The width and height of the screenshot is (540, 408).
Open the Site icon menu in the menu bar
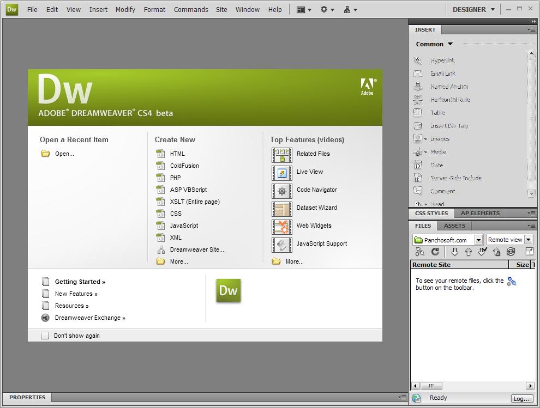[x=350, y=10]
